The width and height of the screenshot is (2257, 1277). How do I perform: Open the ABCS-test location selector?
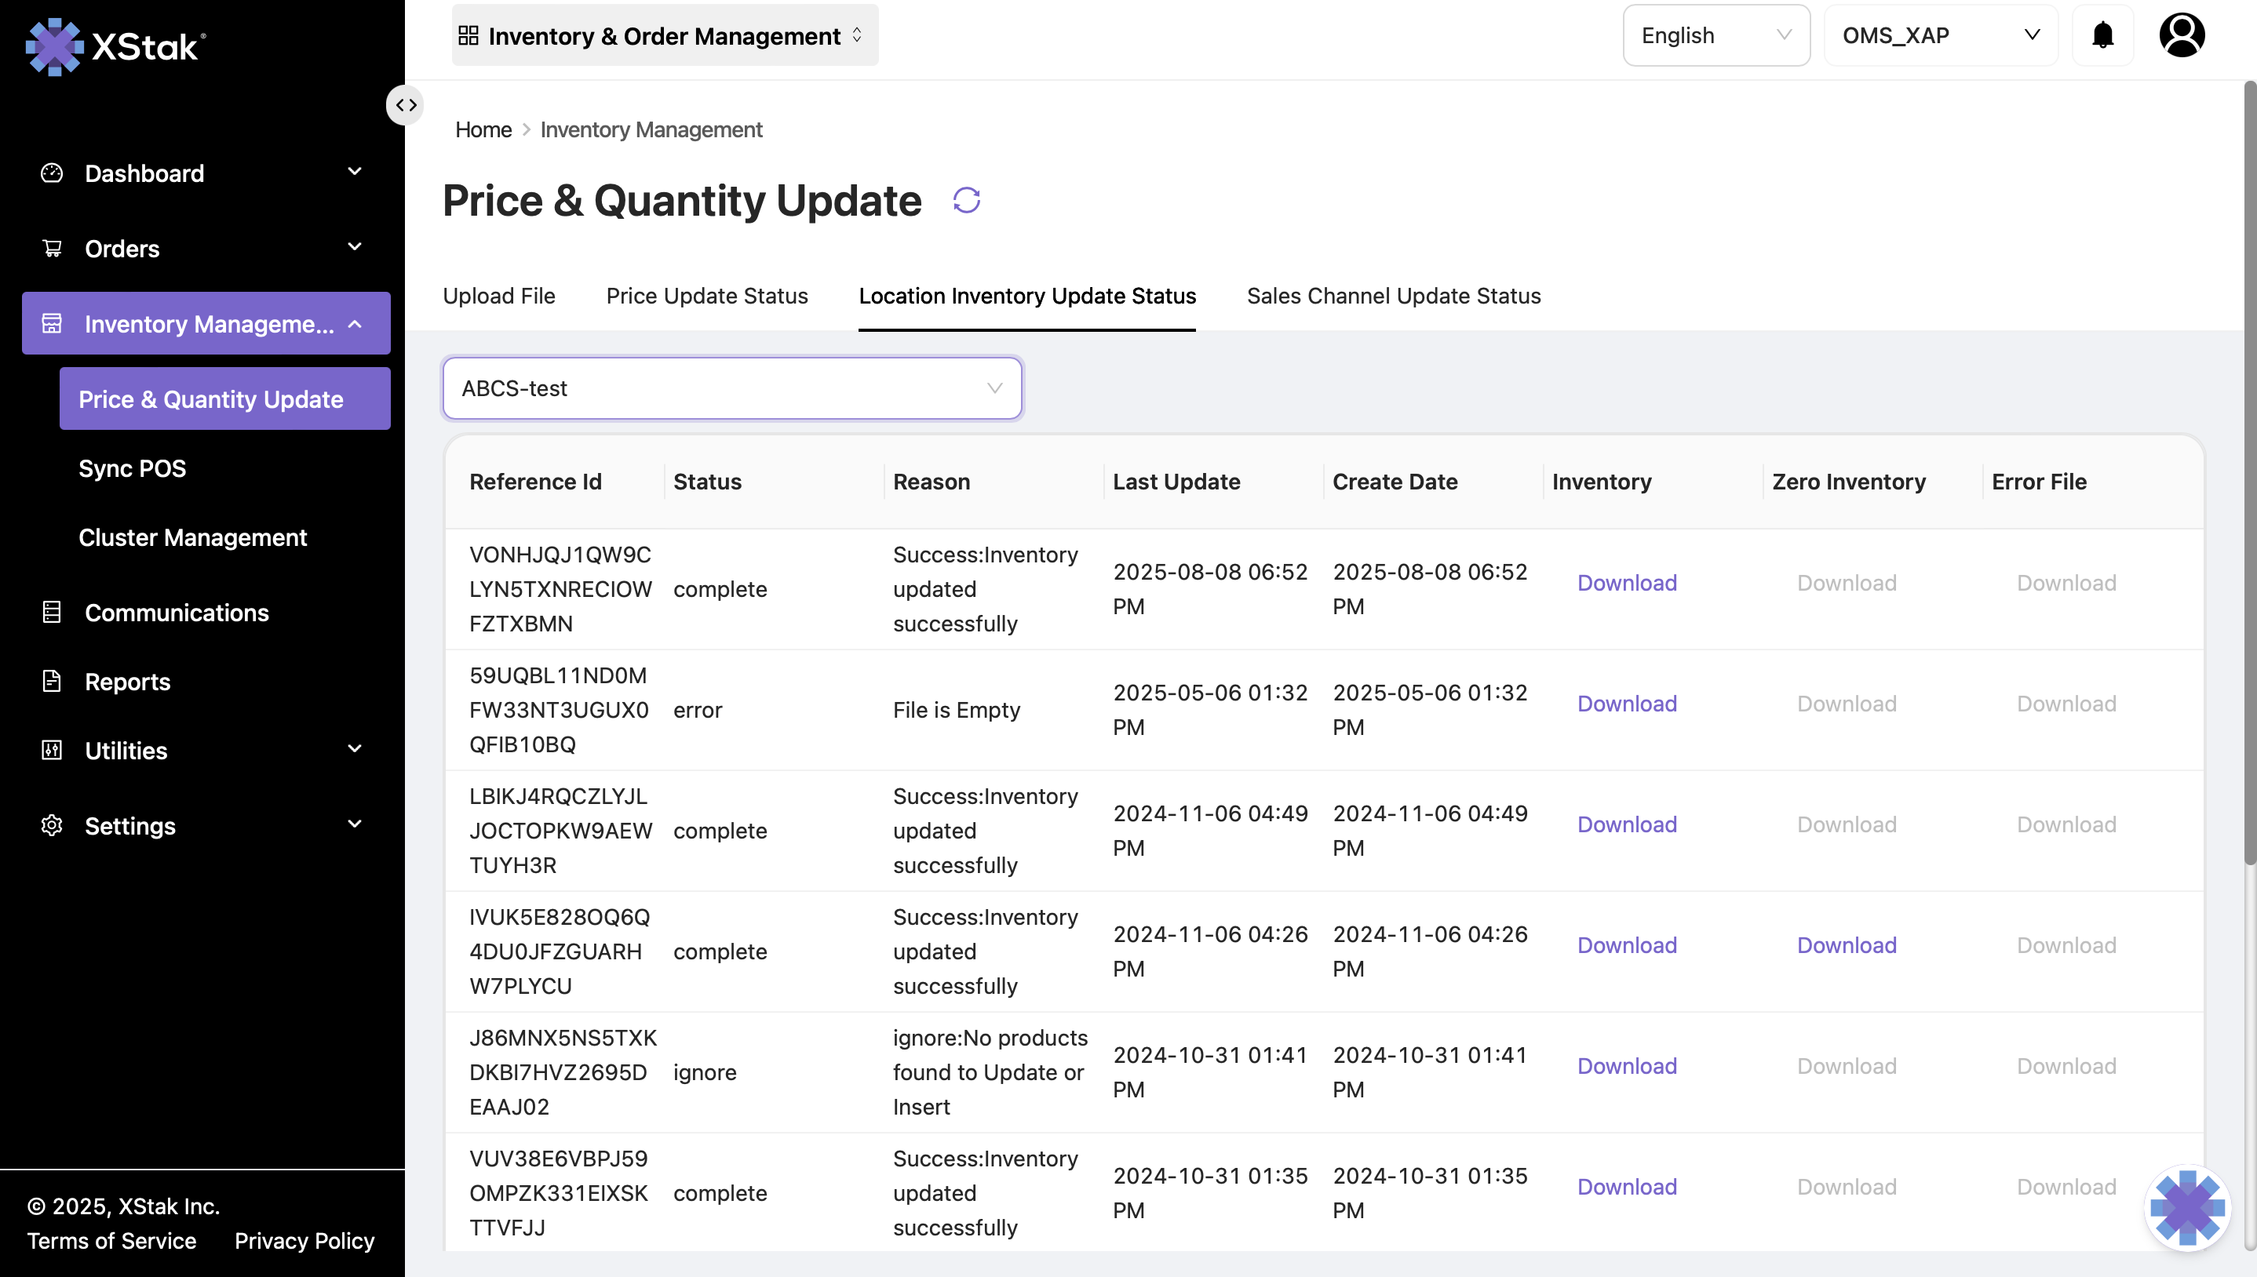click(731, 387)
